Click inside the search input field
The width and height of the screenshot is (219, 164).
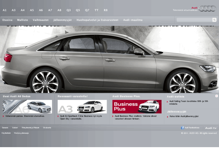tap(194, 20)
